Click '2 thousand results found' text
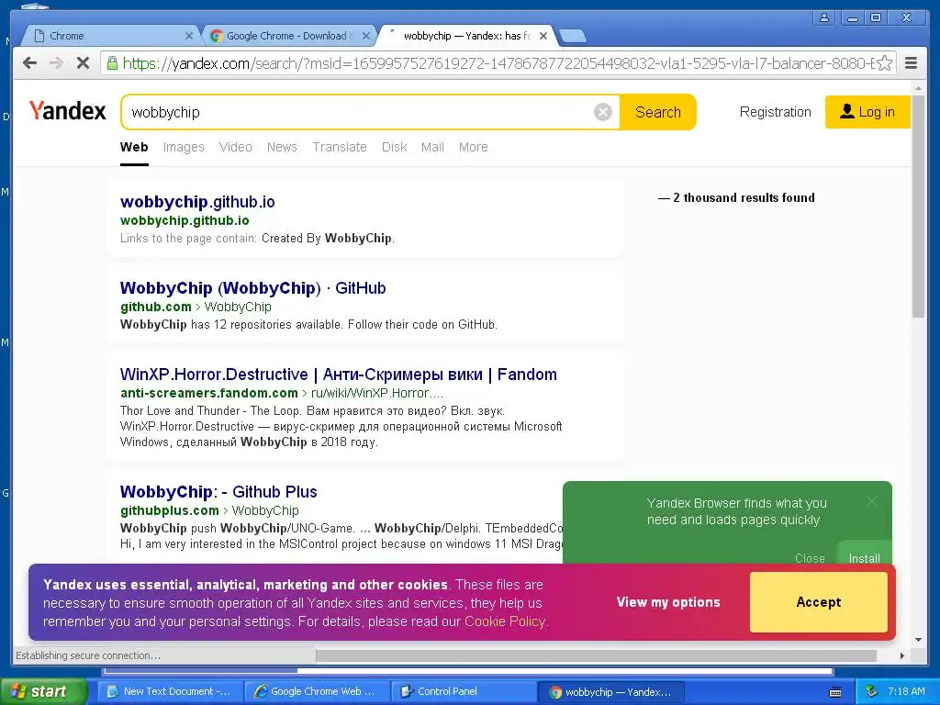940x705 pixels. [744, 198]
